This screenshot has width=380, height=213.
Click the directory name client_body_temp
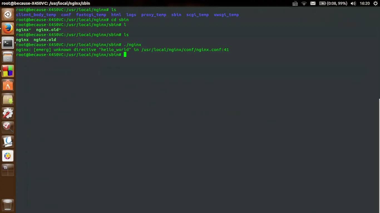click(x=36, y=15)
